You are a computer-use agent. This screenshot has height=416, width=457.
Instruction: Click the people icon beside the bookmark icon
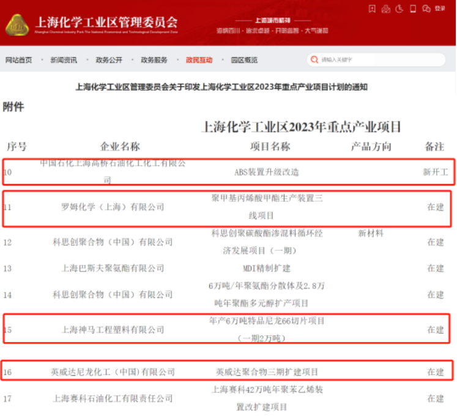[385, 9]
